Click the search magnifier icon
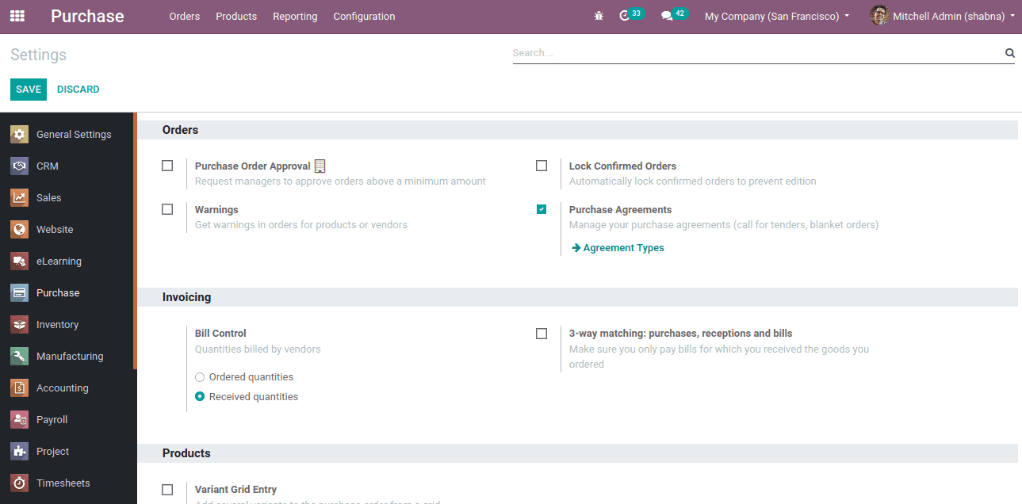Screen dimensions: 1022x504 (x=1009, y=53)
